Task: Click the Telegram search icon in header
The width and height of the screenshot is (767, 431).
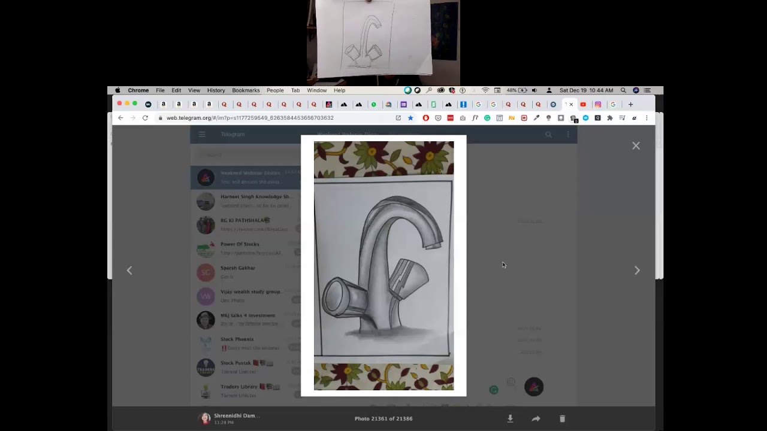Action: 548,135
